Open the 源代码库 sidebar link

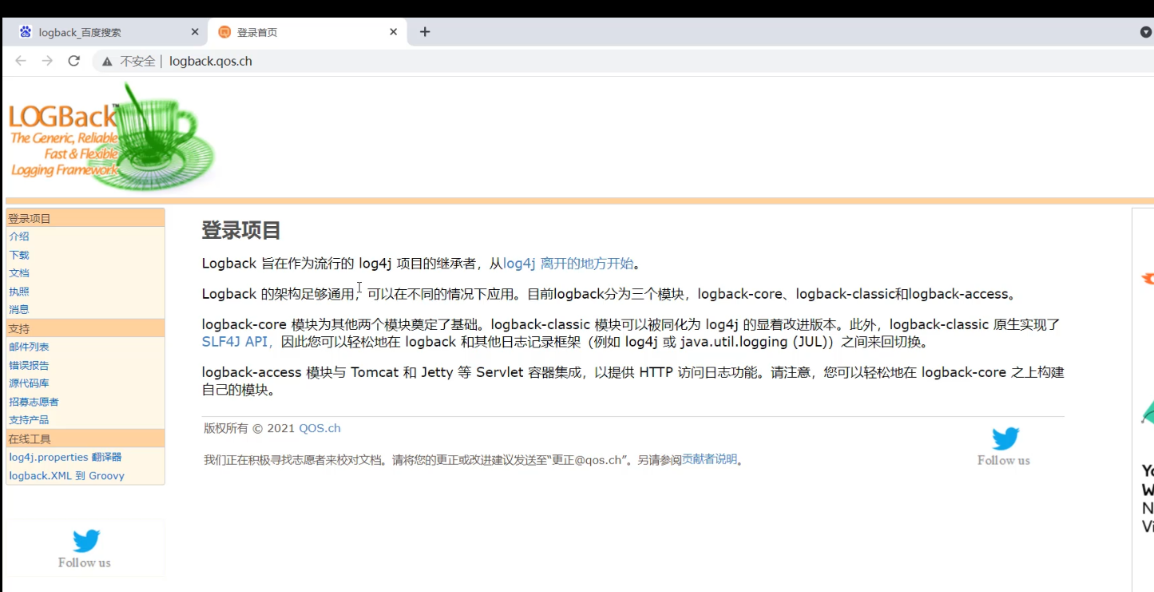pyautogui.click(x=29, y=383)
